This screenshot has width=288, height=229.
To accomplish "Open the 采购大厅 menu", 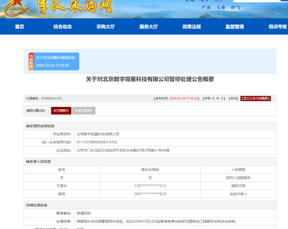I will pyautogui.click(x=106, y=27).
